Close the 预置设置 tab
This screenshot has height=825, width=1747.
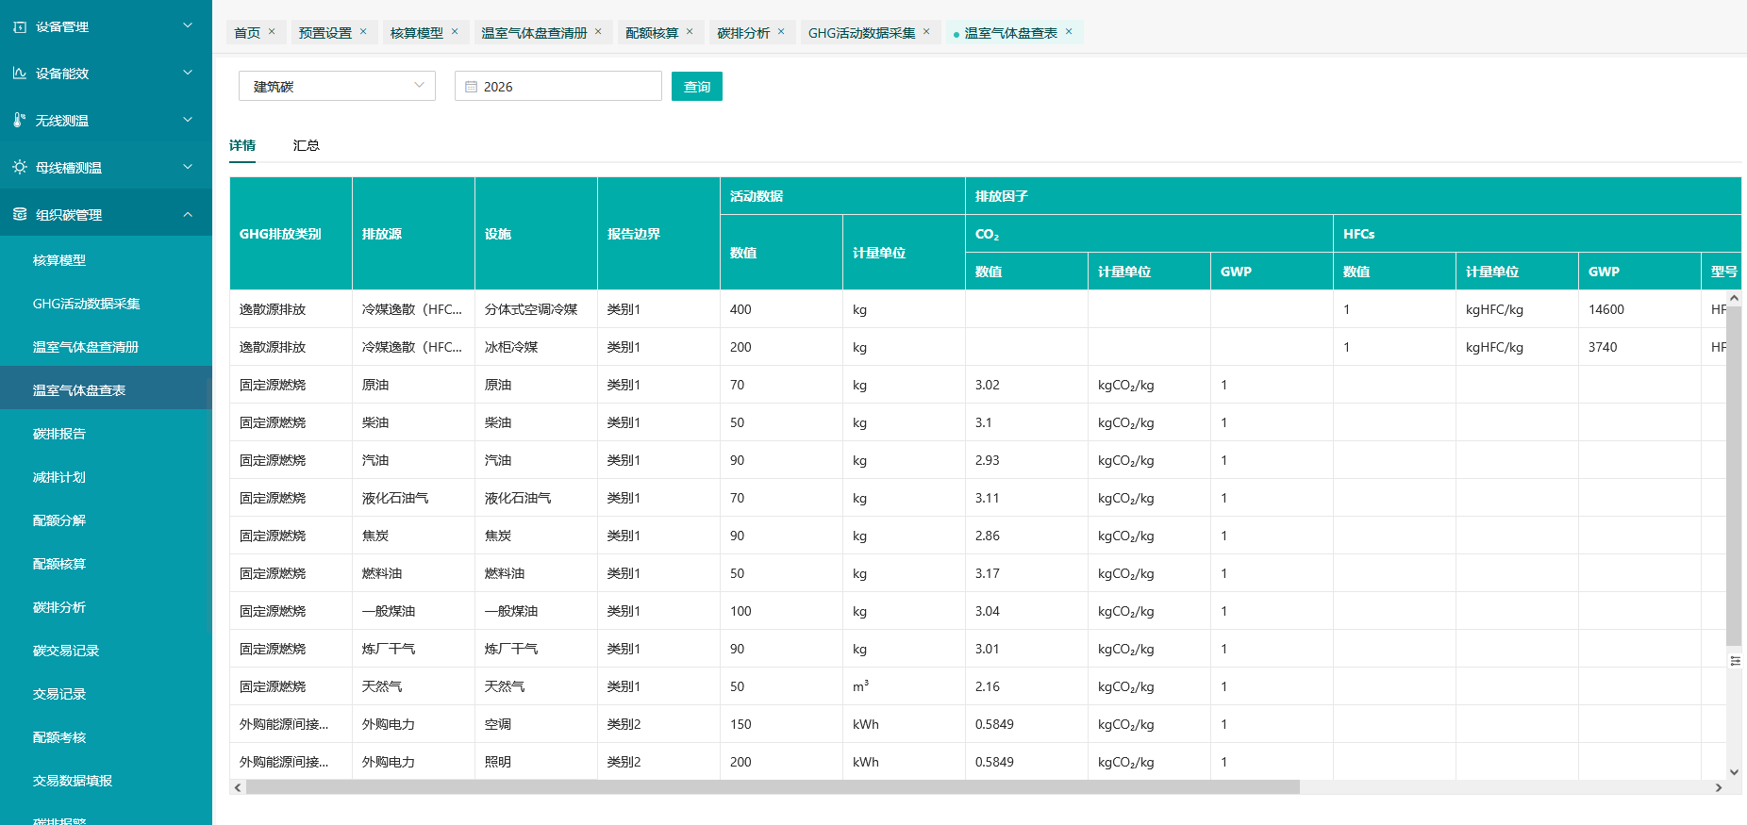363,32
